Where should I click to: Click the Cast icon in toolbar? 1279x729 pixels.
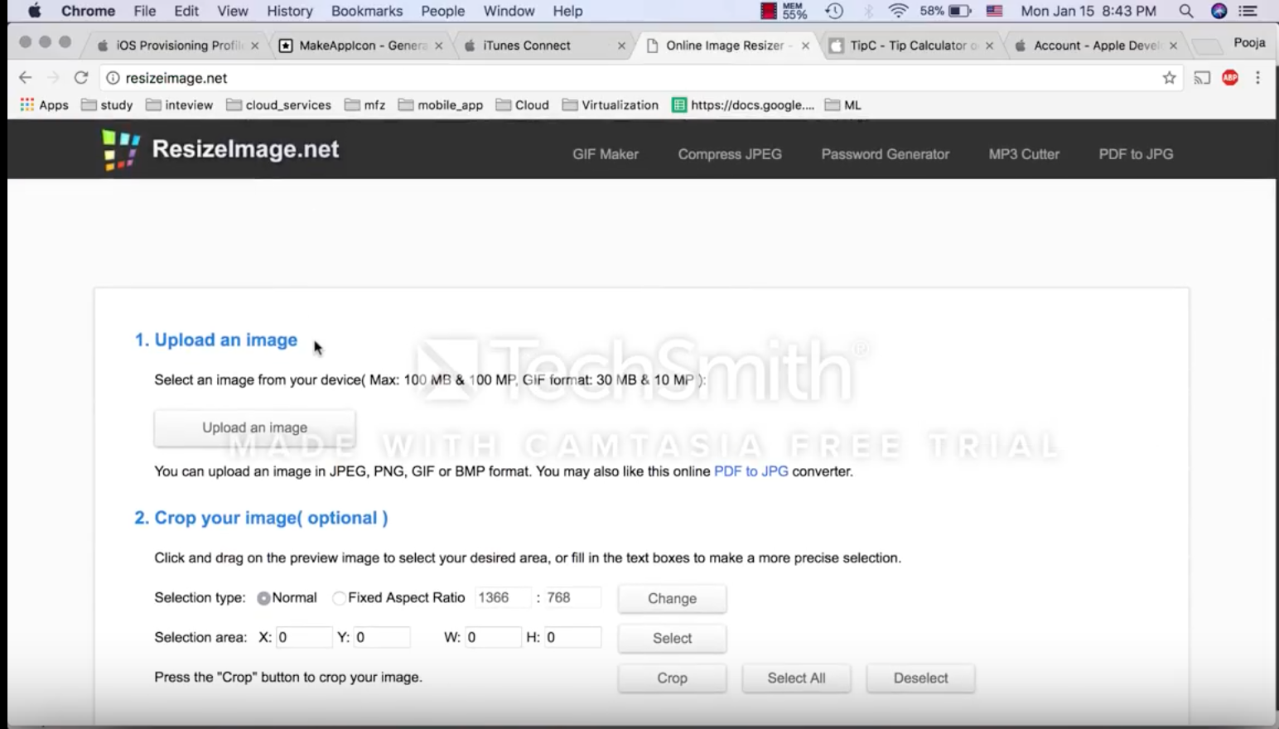[x=1202, y=78]
